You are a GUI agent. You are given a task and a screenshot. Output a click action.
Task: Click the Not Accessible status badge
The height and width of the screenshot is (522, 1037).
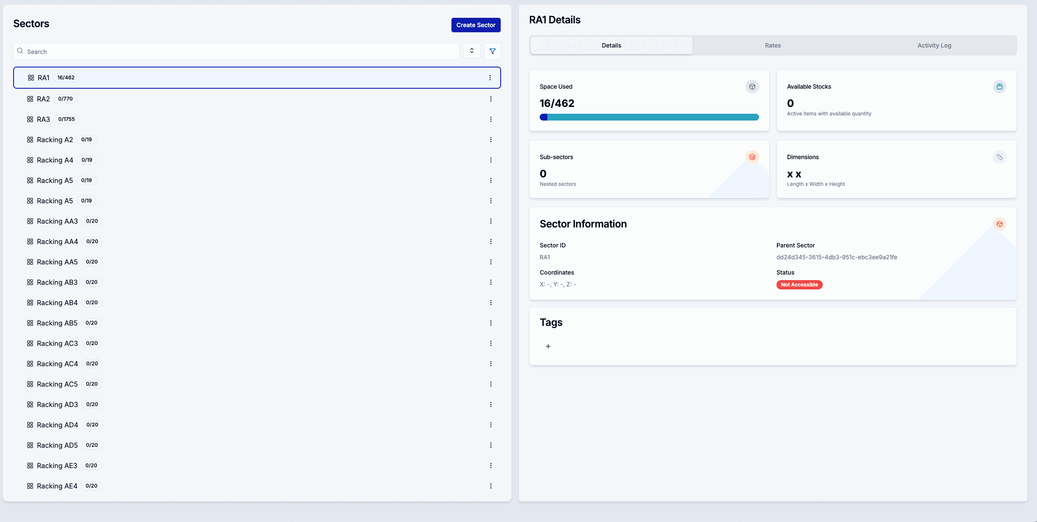point(799,284)
